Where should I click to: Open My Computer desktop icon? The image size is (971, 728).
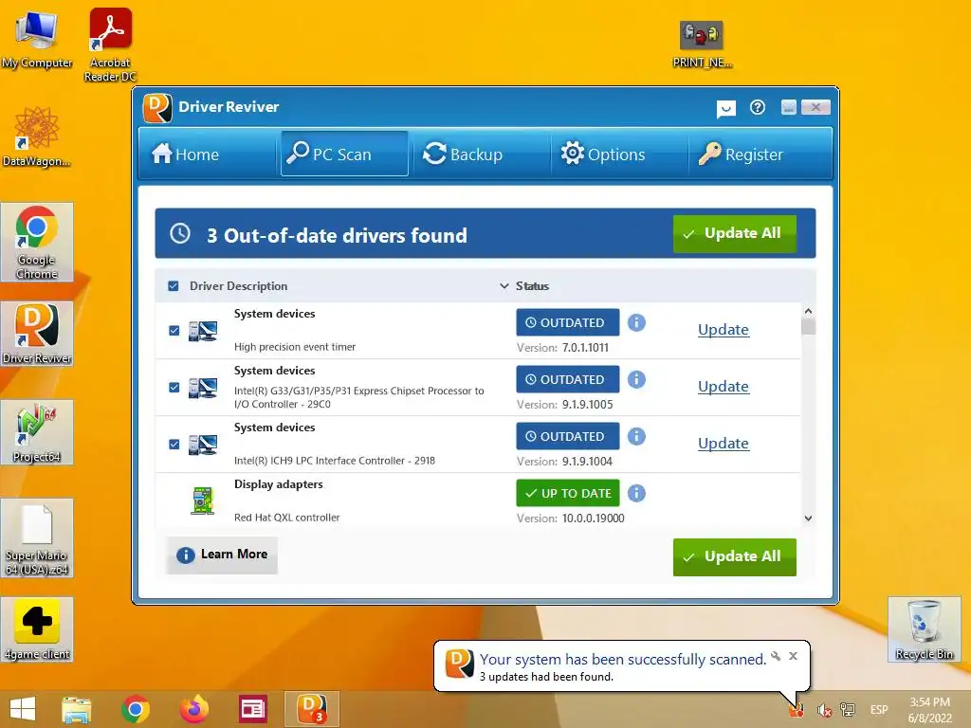(x=37, y=38)
